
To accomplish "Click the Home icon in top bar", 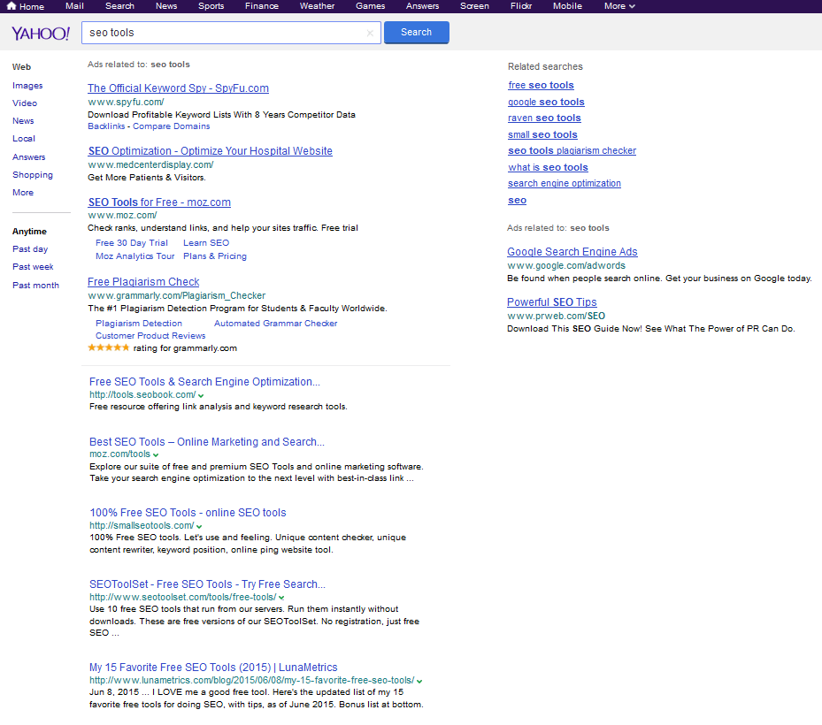I will point(12,6).
